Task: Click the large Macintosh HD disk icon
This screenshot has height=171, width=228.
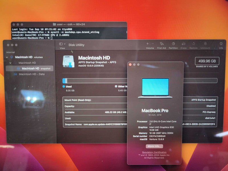Action: pos(68,61)
